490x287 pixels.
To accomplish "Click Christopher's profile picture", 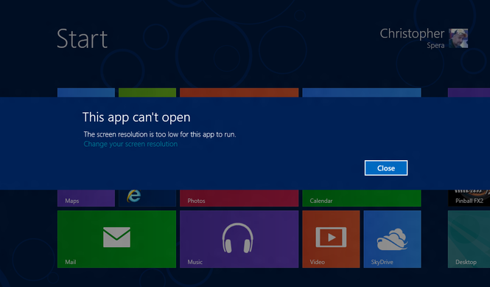I will (458, 38).
